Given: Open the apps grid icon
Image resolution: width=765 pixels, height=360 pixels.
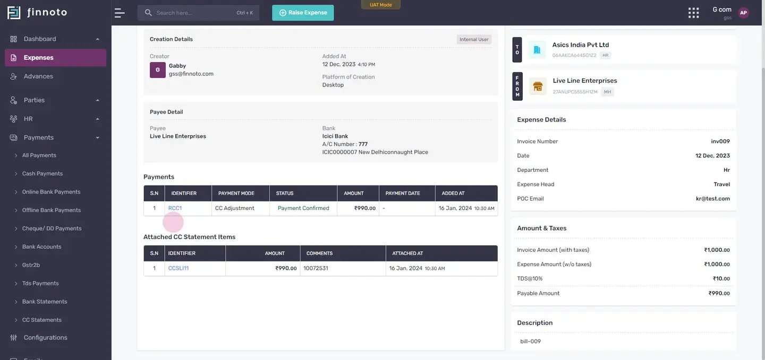Looking at the screenshot, I should coord(693,13).
